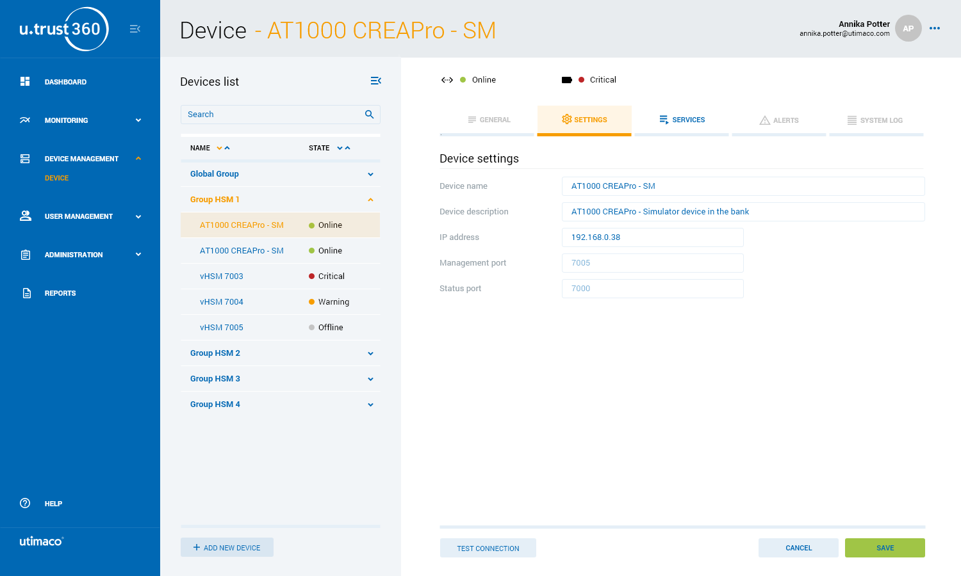961x576 pixels.
Task: Click the Test Connection button
Action: click(488, 548)
